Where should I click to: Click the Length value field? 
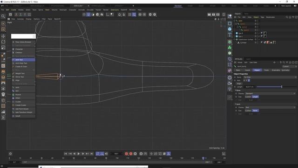click(250, 87)
